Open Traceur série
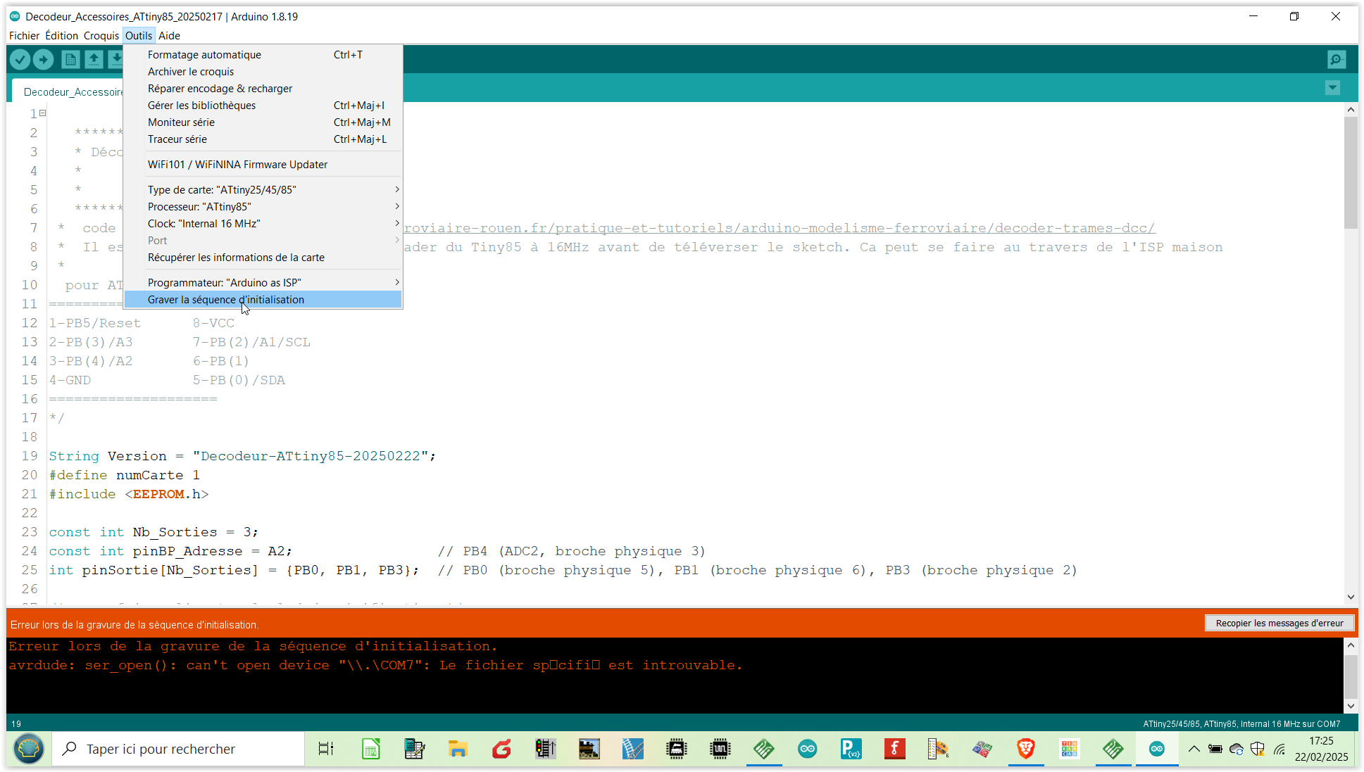1364x772 pixels. pos(263,139)
